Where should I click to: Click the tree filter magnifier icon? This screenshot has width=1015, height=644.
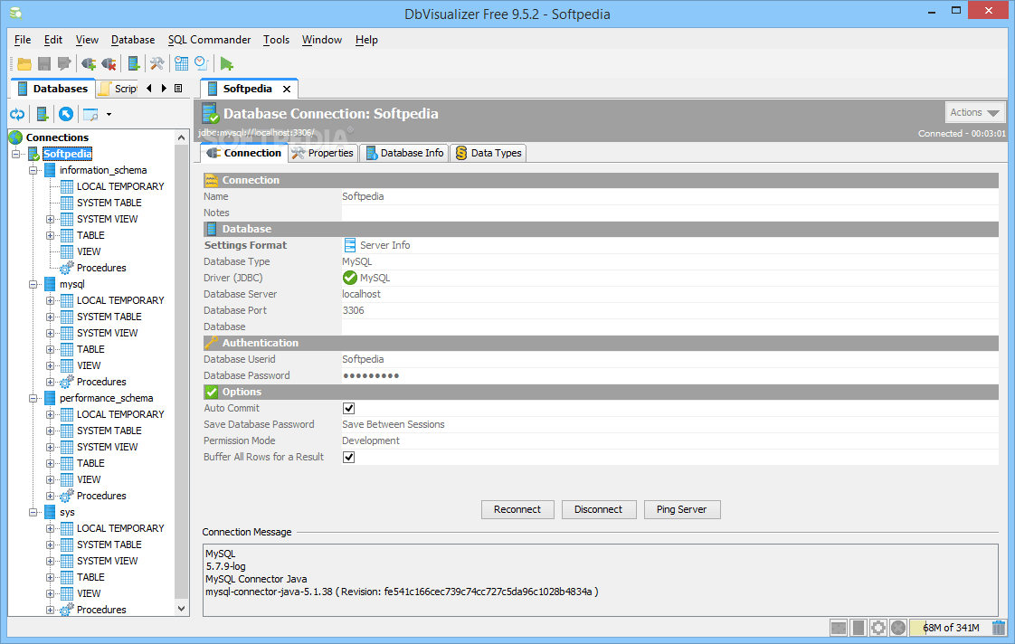pos(90,115)
